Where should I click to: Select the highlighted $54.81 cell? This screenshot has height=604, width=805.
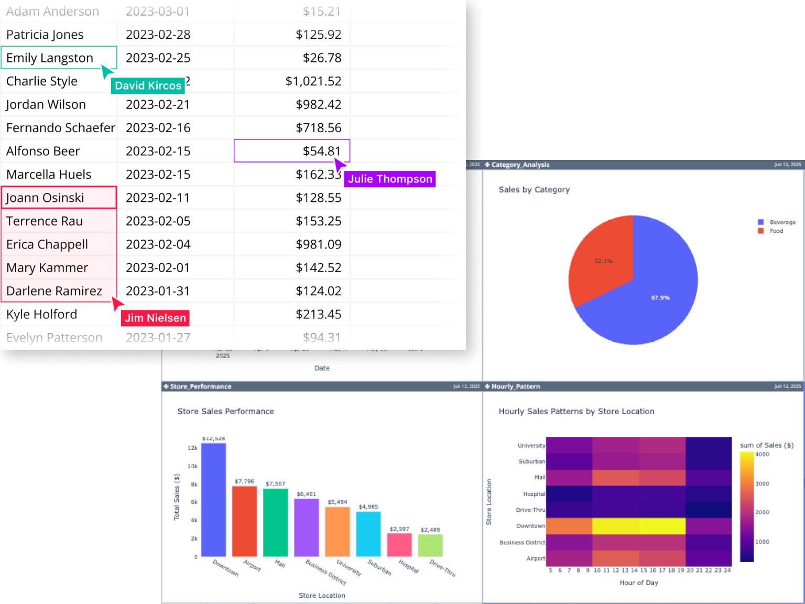click(x=292, y=151)
